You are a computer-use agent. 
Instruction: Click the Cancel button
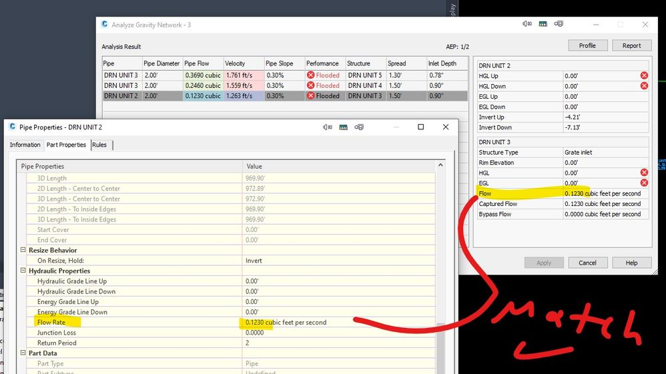(587, 263)
